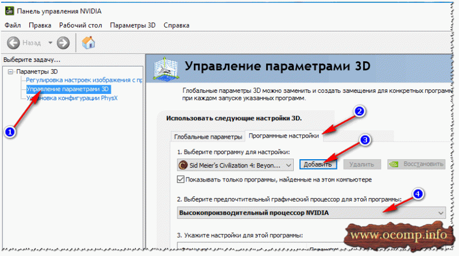Open the Файл menu
Image resolution: width=459 pixels, height=256 pixels.
[13, 25]
